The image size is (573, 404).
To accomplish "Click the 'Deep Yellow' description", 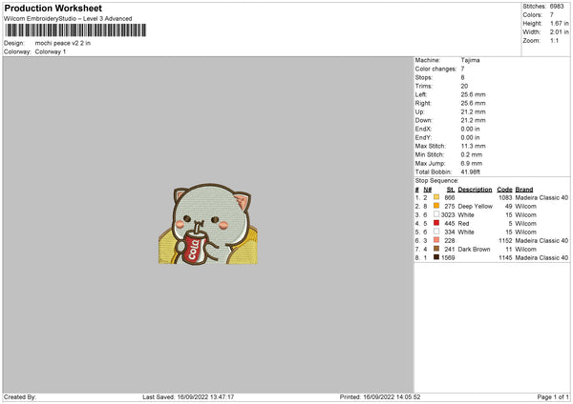I will (x=476, y=207).
